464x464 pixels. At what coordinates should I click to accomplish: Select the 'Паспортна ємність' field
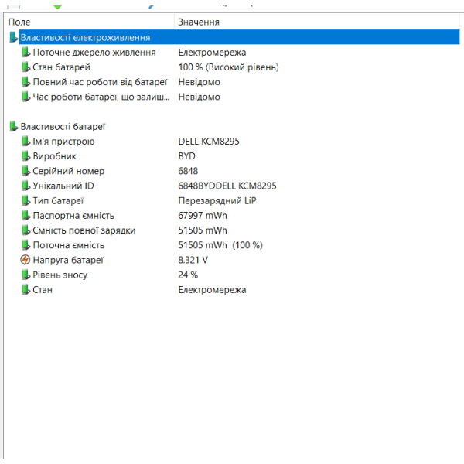pos(73,215)
